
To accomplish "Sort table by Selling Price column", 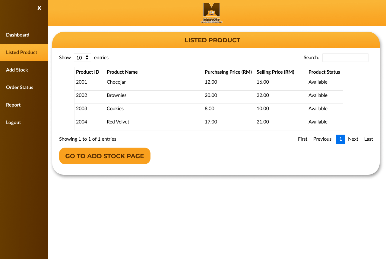I will coord(275,72).
